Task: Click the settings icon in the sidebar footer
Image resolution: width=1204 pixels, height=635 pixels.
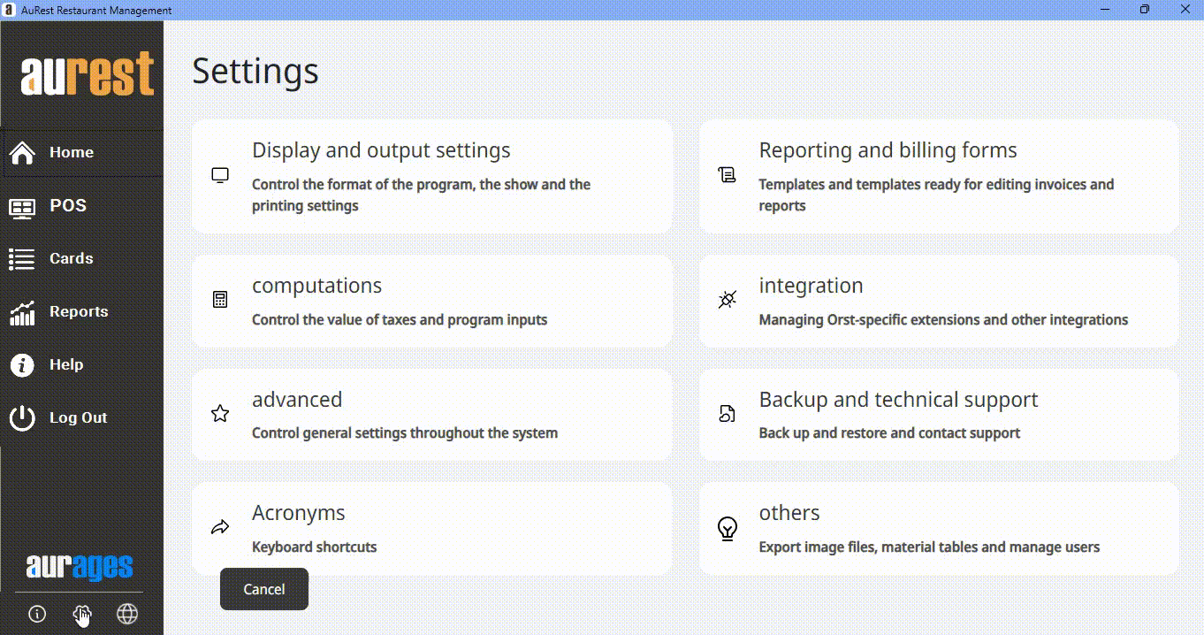Action: (x=82, y=614)
